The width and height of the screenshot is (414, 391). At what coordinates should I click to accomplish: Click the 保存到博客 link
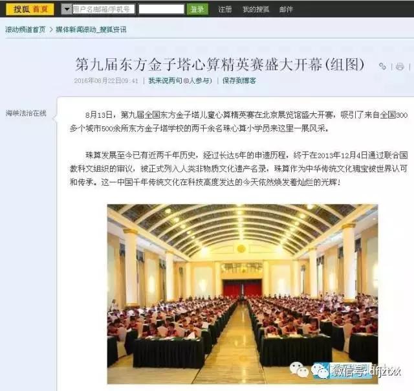[x=239, y=80]
